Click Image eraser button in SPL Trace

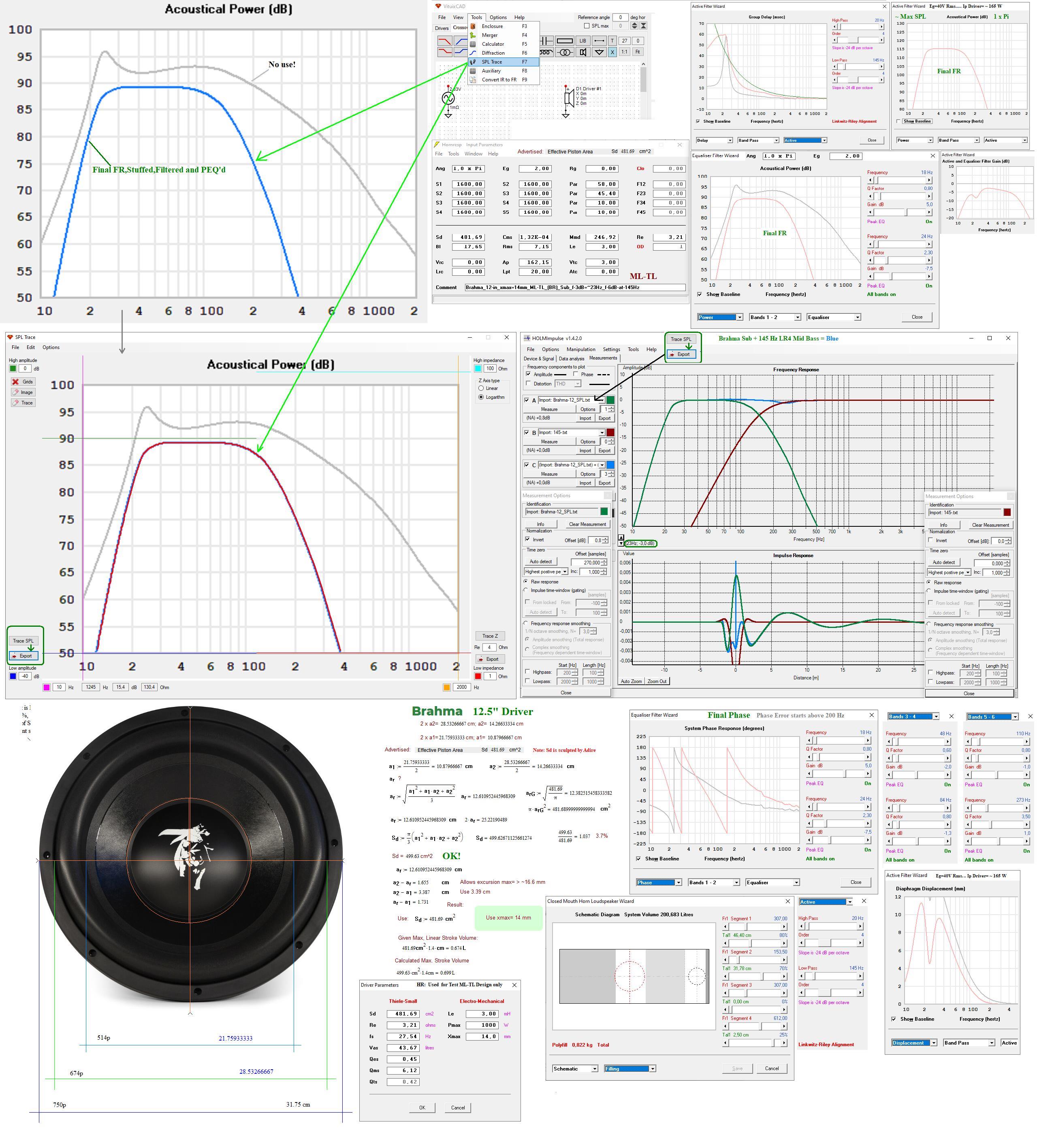[23, 392]
